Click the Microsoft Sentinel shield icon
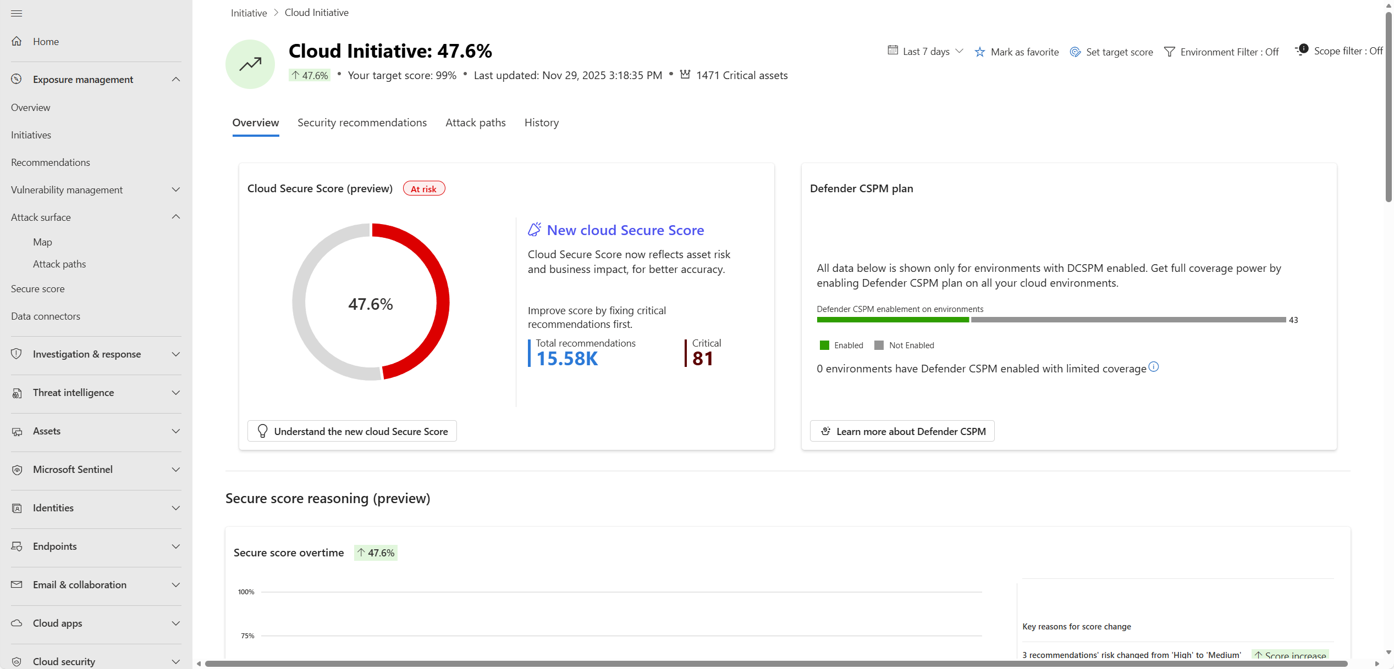 point(17,470)
